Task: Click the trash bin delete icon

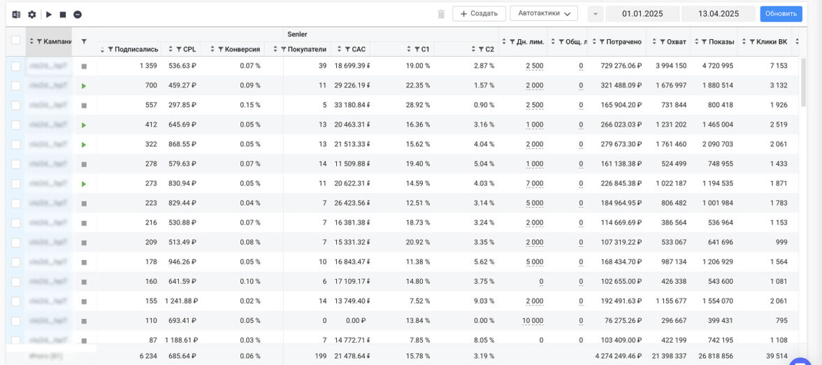Action: pyautogui.click(x=441, y=14)
